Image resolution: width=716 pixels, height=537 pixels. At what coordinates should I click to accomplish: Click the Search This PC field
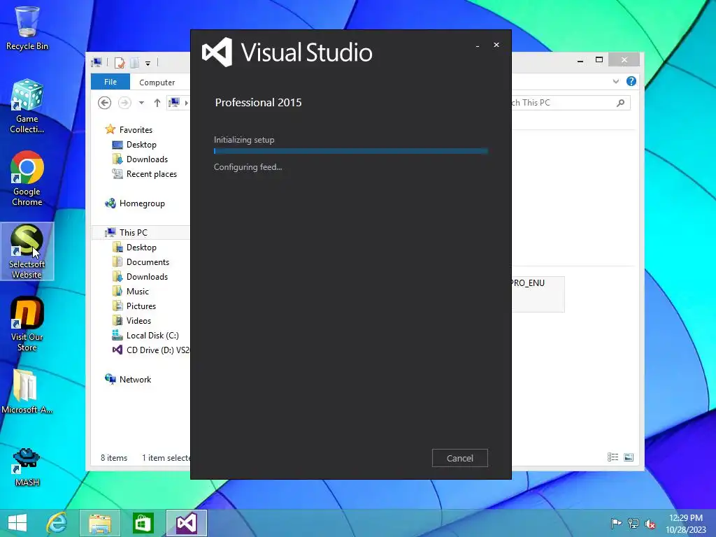[571, 103]
